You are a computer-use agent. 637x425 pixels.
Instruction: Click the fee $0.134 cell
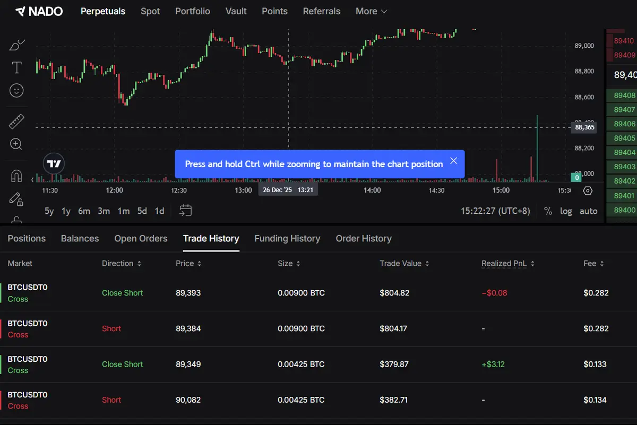pos(596,400)
